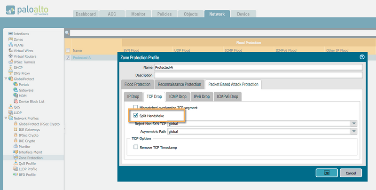376x190 pixels.
Task: Uncheck the Split Handshake checkbox
Action: pos(135,115)
